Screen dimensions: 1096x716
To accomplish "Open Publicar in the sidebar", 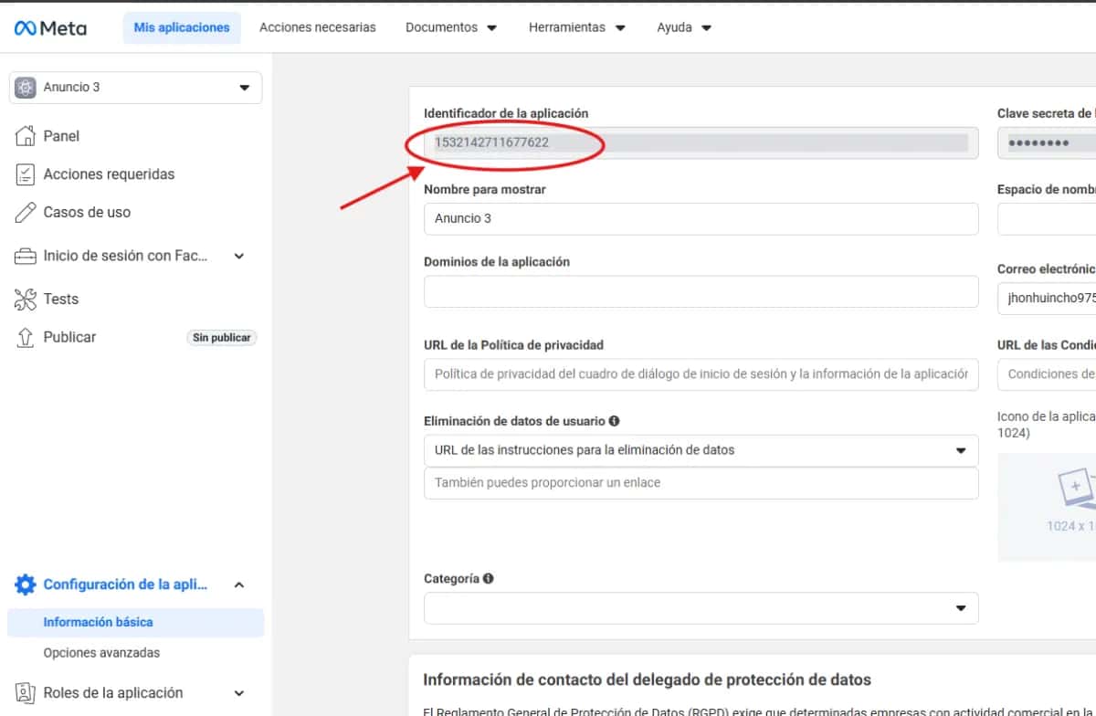I will (69, 337).
